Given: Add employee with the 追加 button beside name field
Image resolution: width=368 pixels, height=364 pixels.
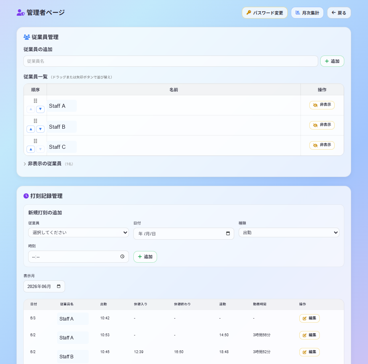Looking at the screenshot, I should pyautogui.click(x=332, y=61).
